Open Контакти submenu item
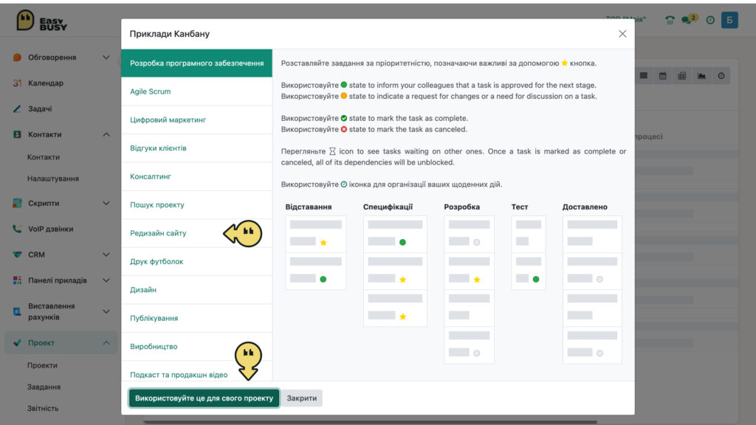756x425 pixels. (x=44, y=157)
